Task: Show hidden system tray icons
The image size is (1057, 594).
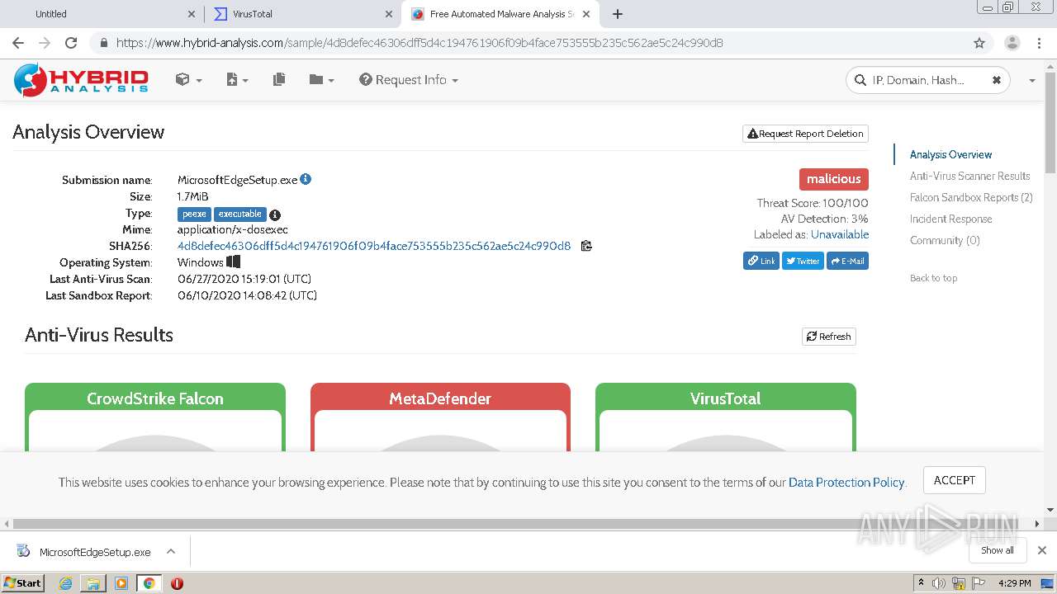Action: (x=921, y=583)
